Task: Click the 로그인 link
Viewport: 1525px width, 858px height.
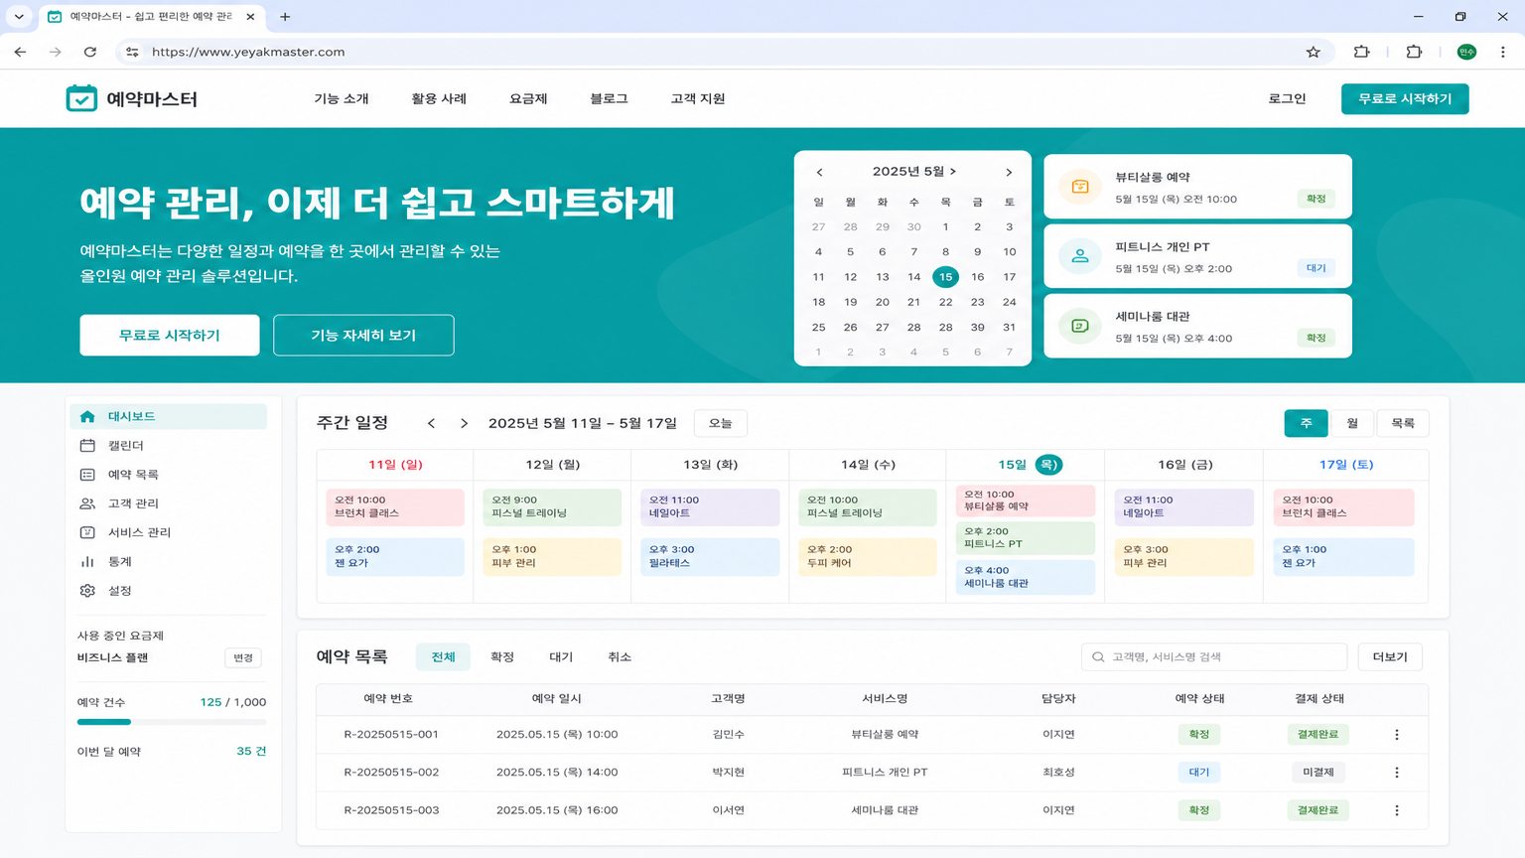Action: point(1287,98)
